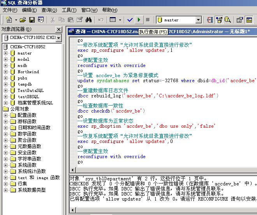Expand the master database node

click(x=5, y=53)
